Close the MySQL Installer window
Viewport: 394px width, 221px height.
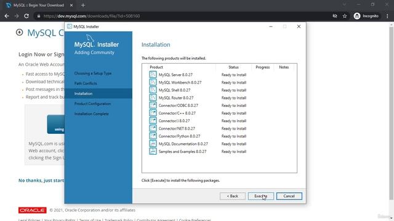(299, 26)
